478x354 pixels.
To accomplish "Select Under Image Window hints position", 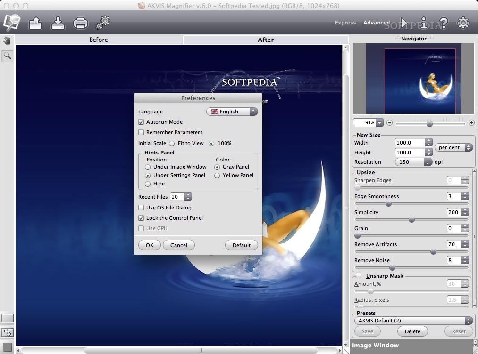I will [x=148, y=167].
